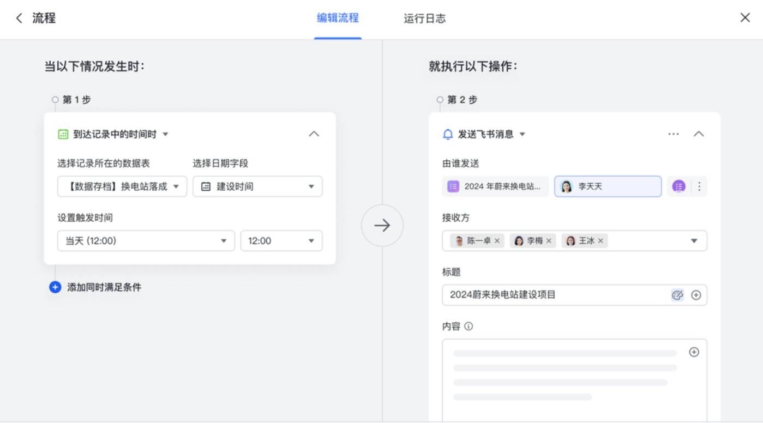Image resolution: width=763 pixels, height=423 pixels.
Task: Click the vertical dots next to the purple bot icon
Action: pyautogui.click(x=699, y=186)
